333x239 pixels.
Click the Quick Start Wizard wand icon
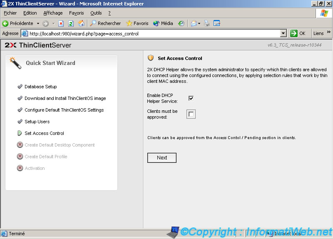(15, 63)
